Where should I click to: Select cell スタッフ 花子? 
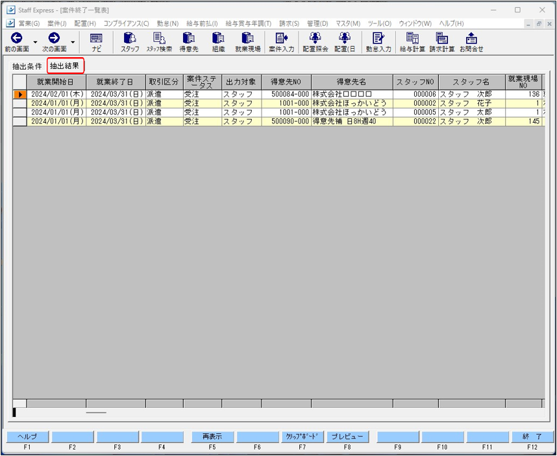(x=472, y=103)
